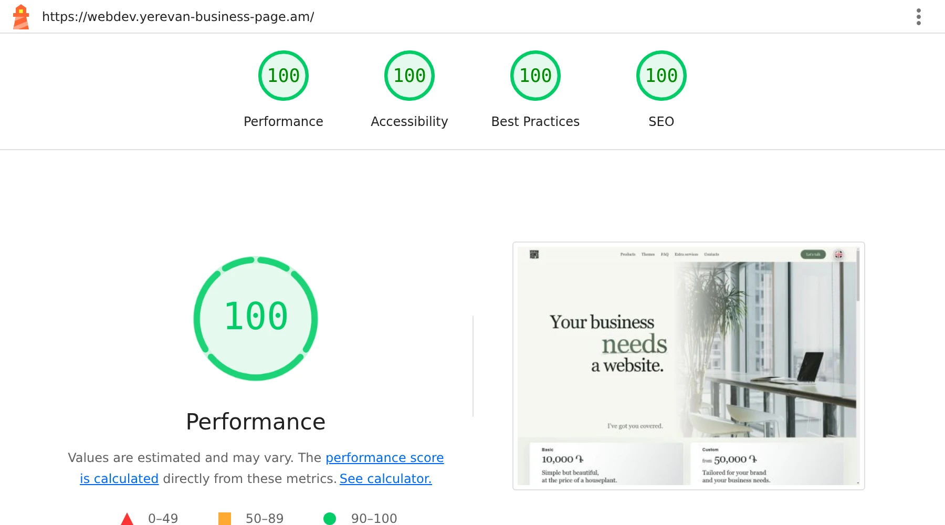Open the three-dot tools menu

pyautogui.click(x=918, y=17)
